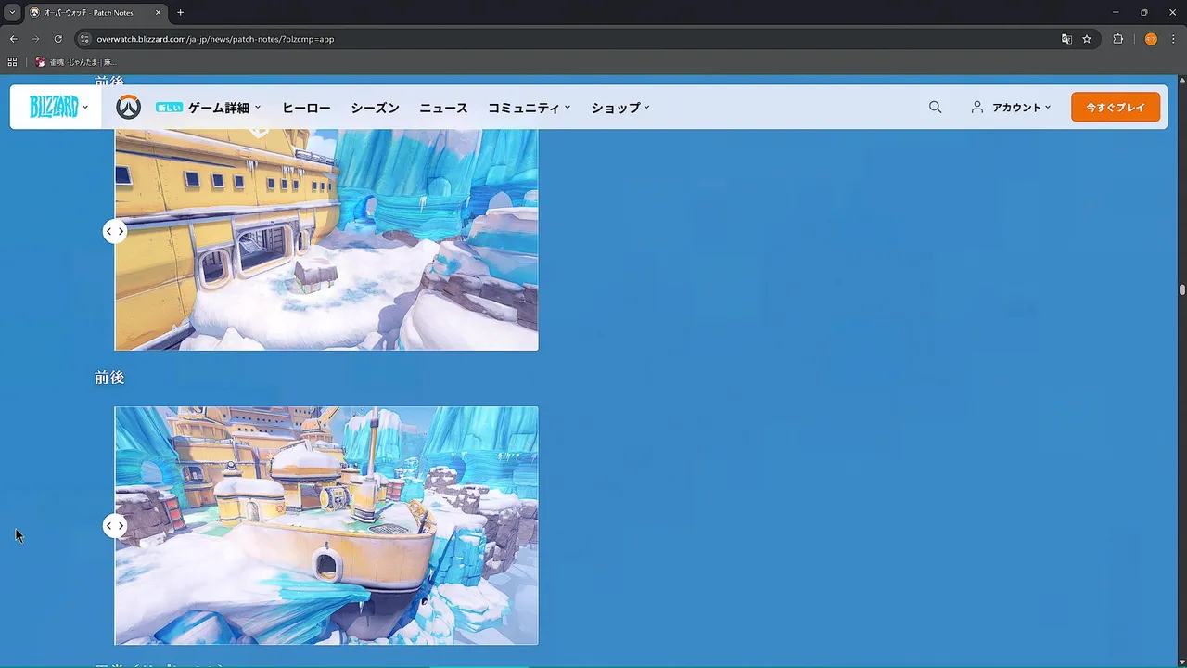
Task: Open the browser extensions puzzle icon
Action: coord(1118,39)
